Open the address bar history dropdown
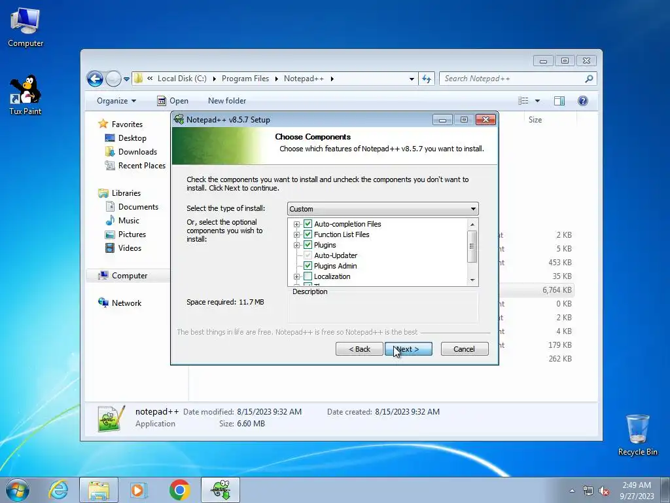The image size is (670, 503). click(412, 79)
